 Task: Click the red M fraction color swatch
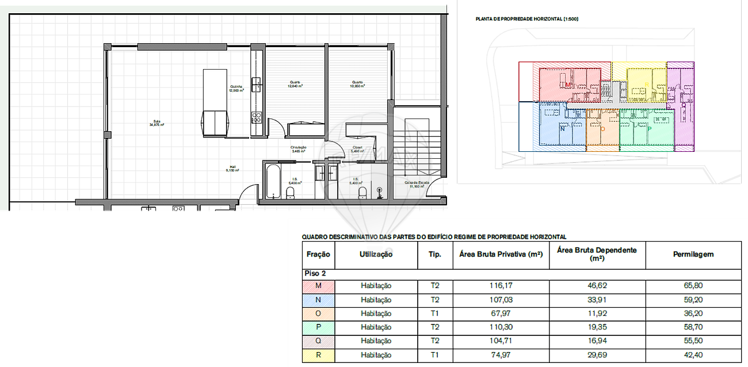click(x=318, y=286)
